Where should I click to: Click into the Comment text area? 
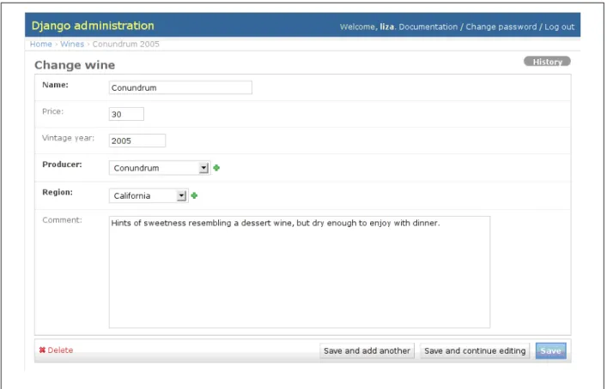click(300, 272)
